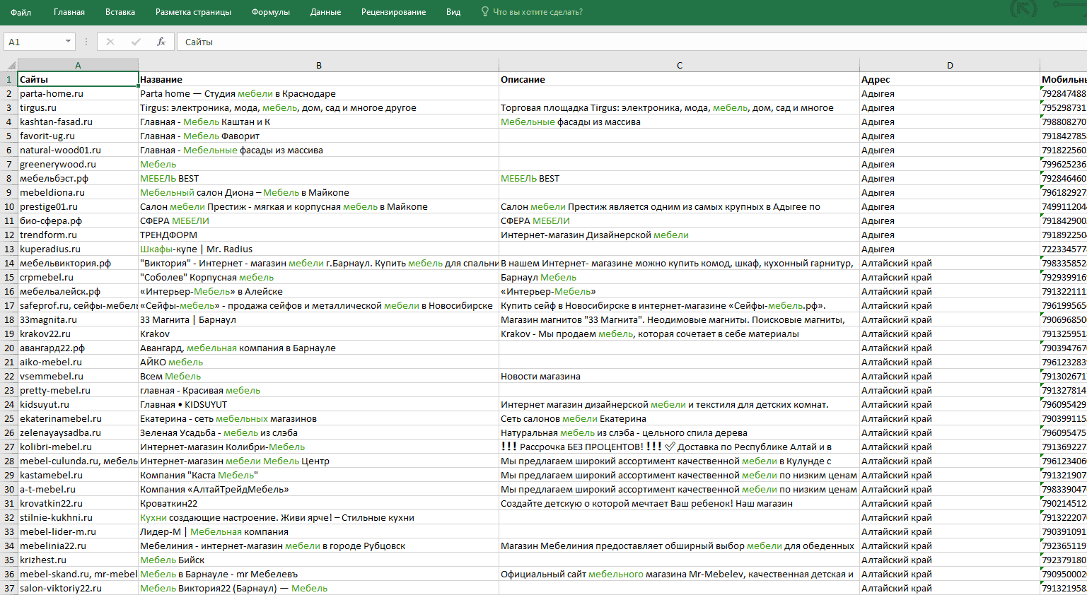
Task: Select cell kastamebel.ru
Action: [x=78, y=475]
